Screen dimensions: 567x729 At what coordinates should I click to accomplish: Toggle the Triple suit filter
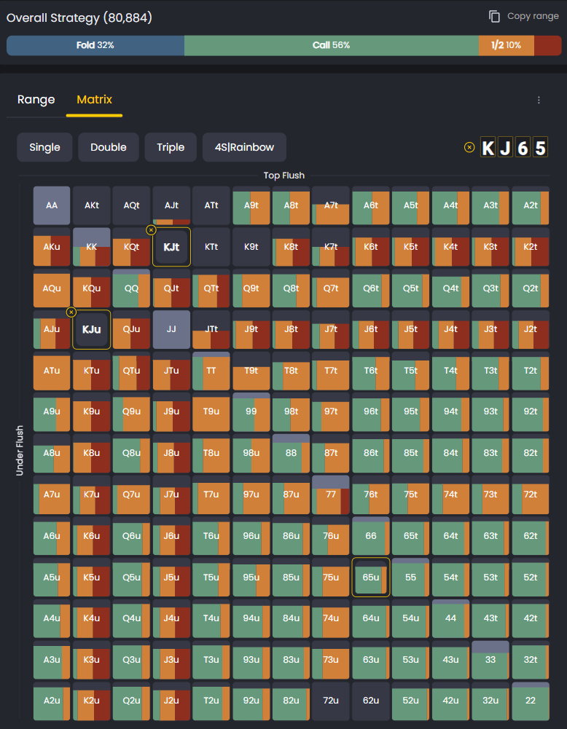click(171, 147)
